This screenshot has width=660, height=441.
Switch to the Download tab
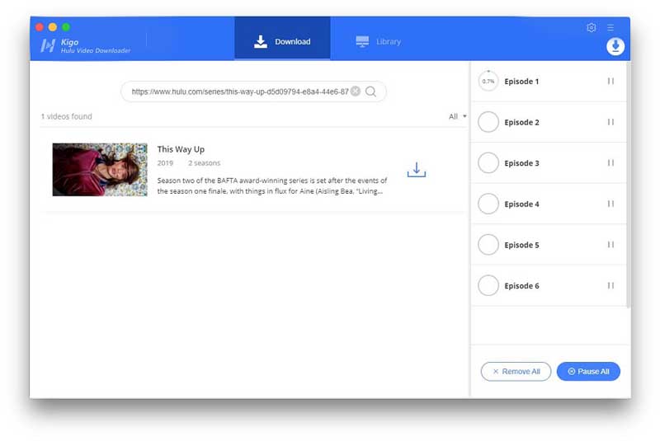282,39
